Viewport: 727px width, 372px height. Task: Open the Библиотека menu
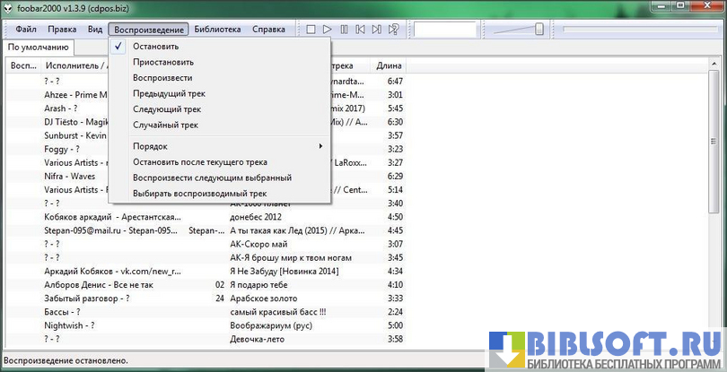pyautogui.click(x=216, y=29)
